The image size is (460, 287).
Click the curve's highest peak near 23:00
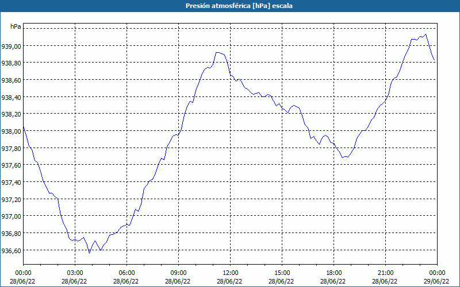(425, 34)
